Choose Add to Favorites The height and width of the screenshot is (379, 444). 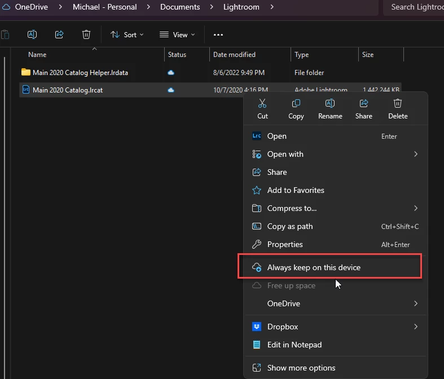(336, 190)
